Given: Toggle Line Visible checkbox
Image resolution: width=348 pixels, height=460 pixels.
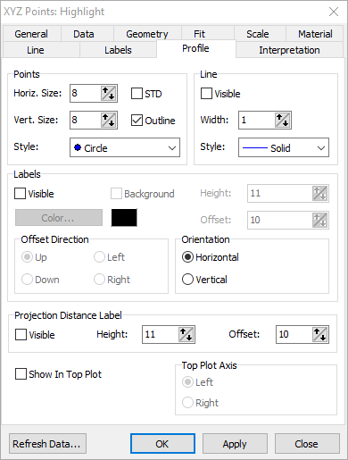Looking at the screenshot, I should pos(206,94).
